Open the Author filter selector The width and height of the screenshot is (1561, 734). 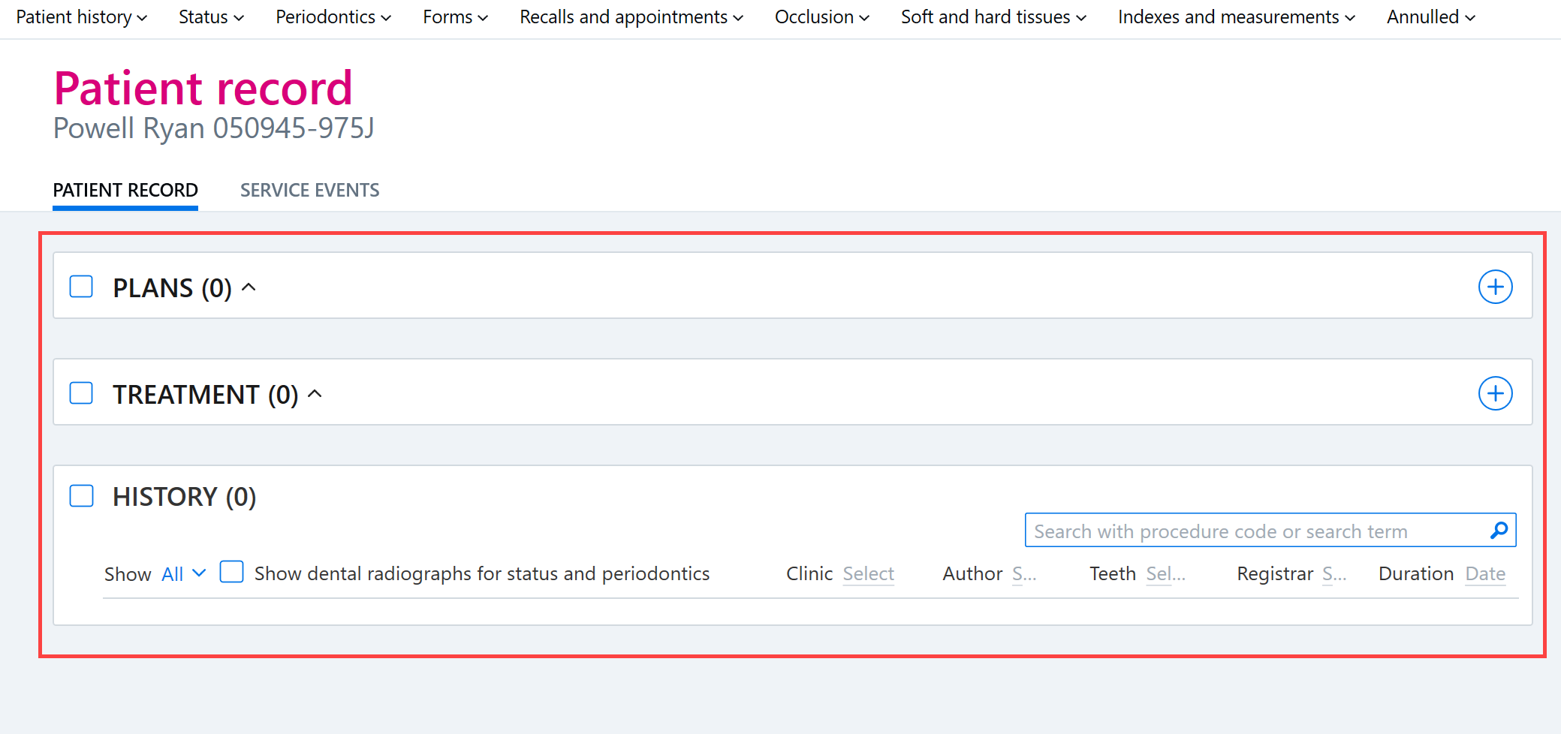click(1024, 574)
